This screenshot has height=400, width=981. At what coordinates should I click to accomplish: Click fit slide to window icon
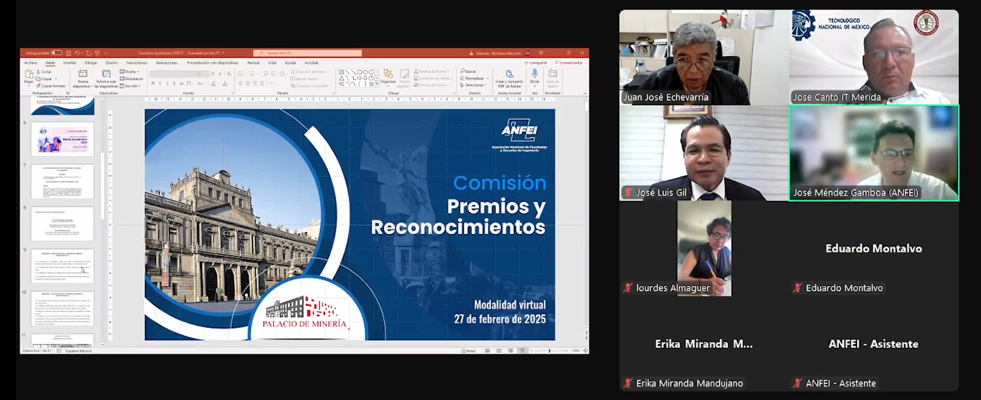585,351
